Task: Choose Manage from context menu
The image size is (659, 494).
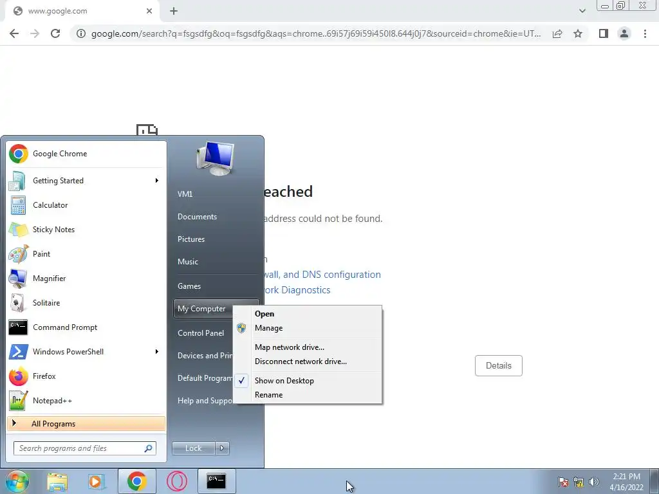Action: pos(307,328)
